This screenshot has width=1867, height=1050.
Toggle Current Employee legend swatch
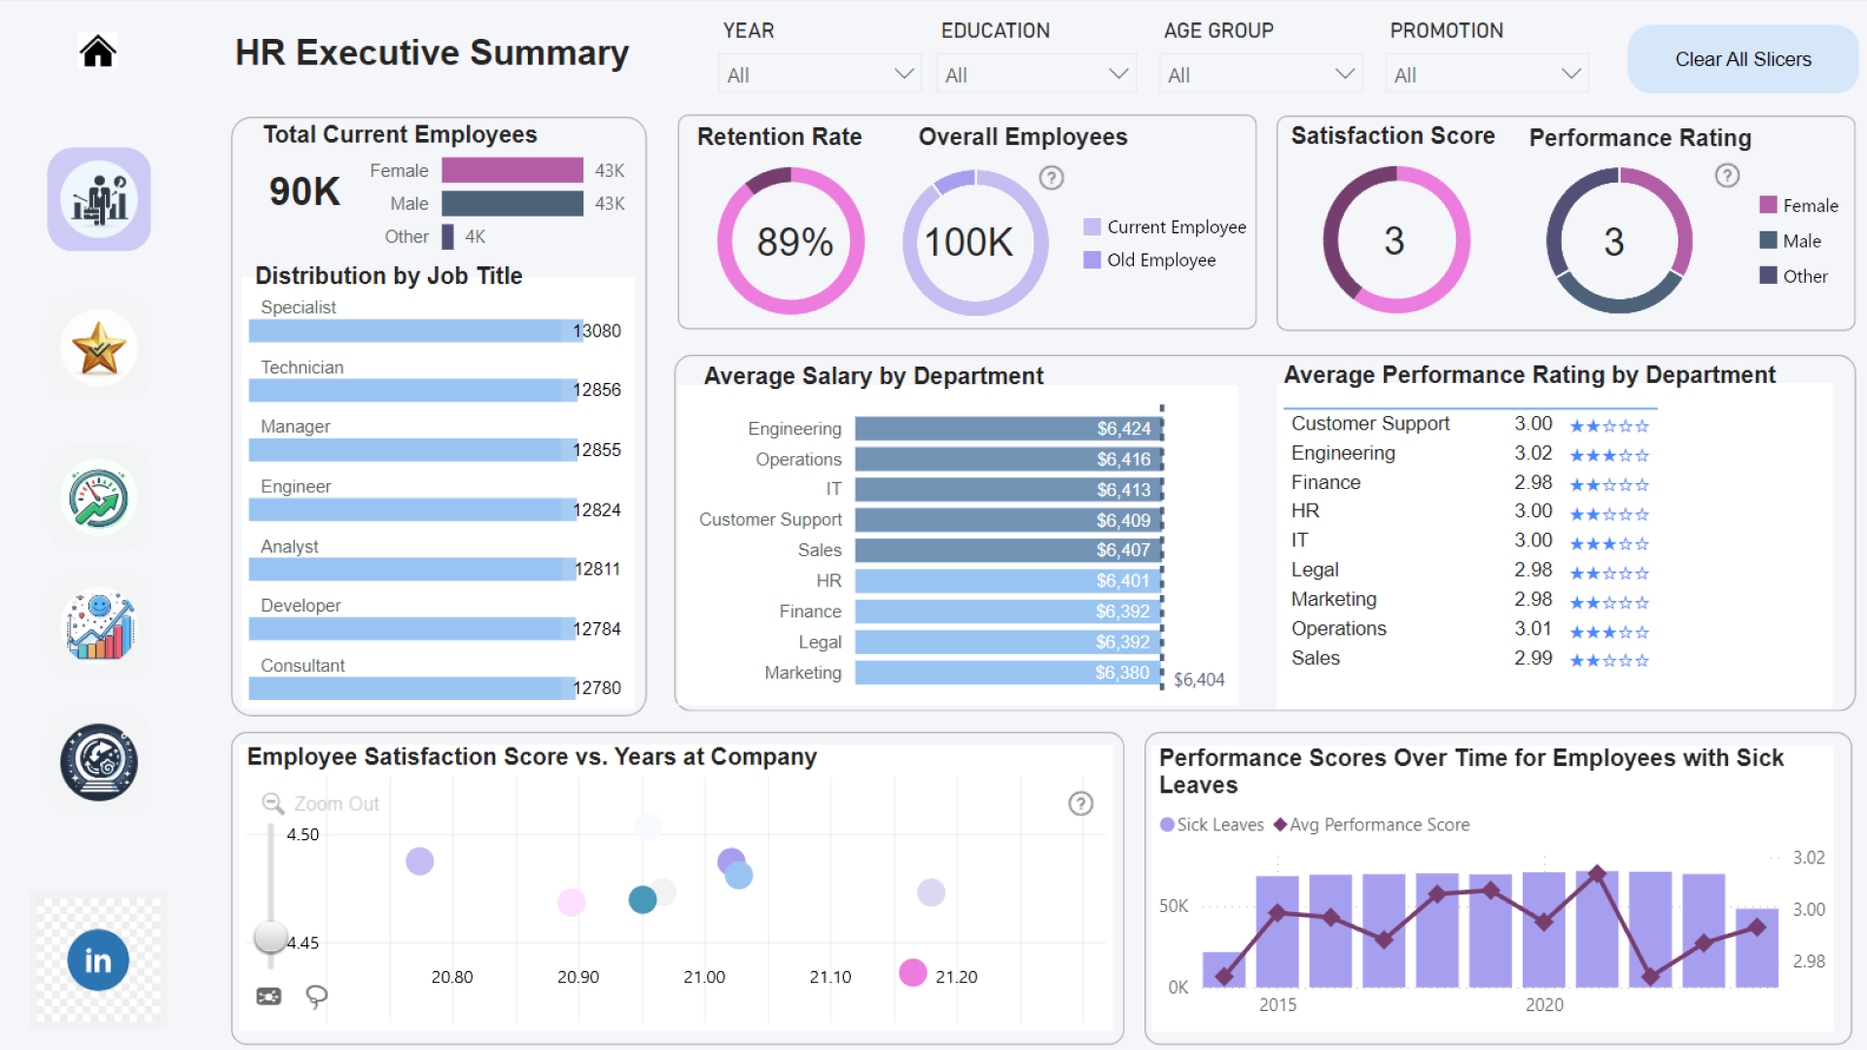[1092, 227]
